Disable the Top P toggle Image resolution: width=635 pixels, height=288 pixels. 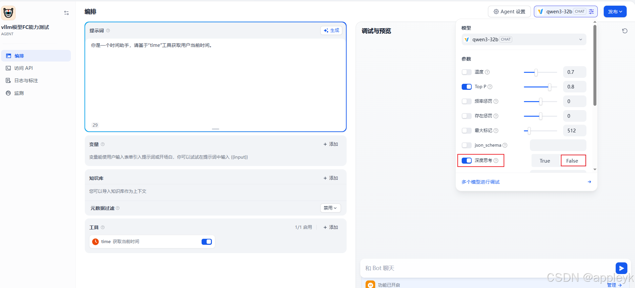467,87
